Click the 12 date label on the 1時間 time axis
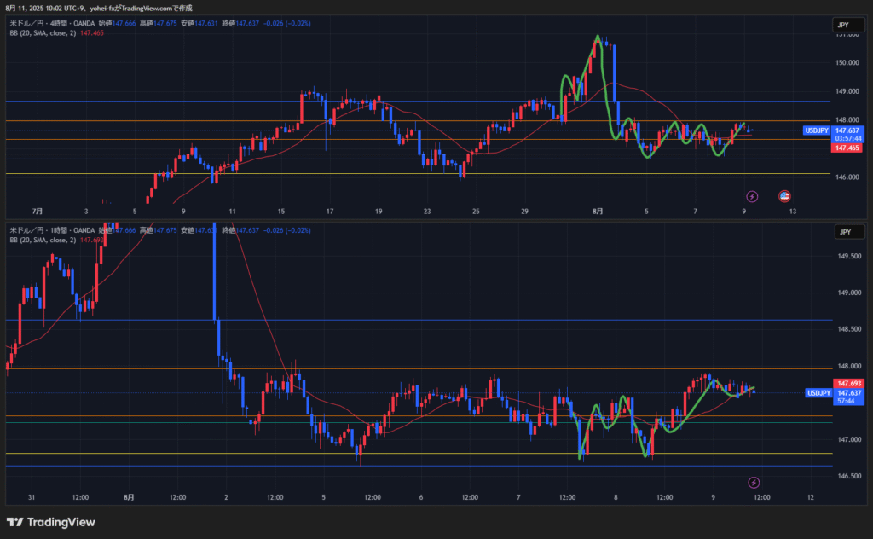 coord(811,497)
